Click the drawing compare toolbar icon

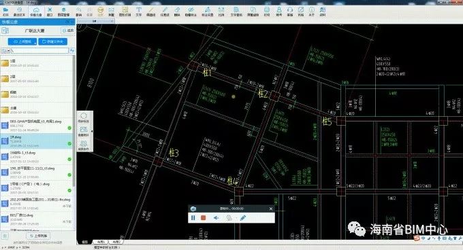click(253, 12)
